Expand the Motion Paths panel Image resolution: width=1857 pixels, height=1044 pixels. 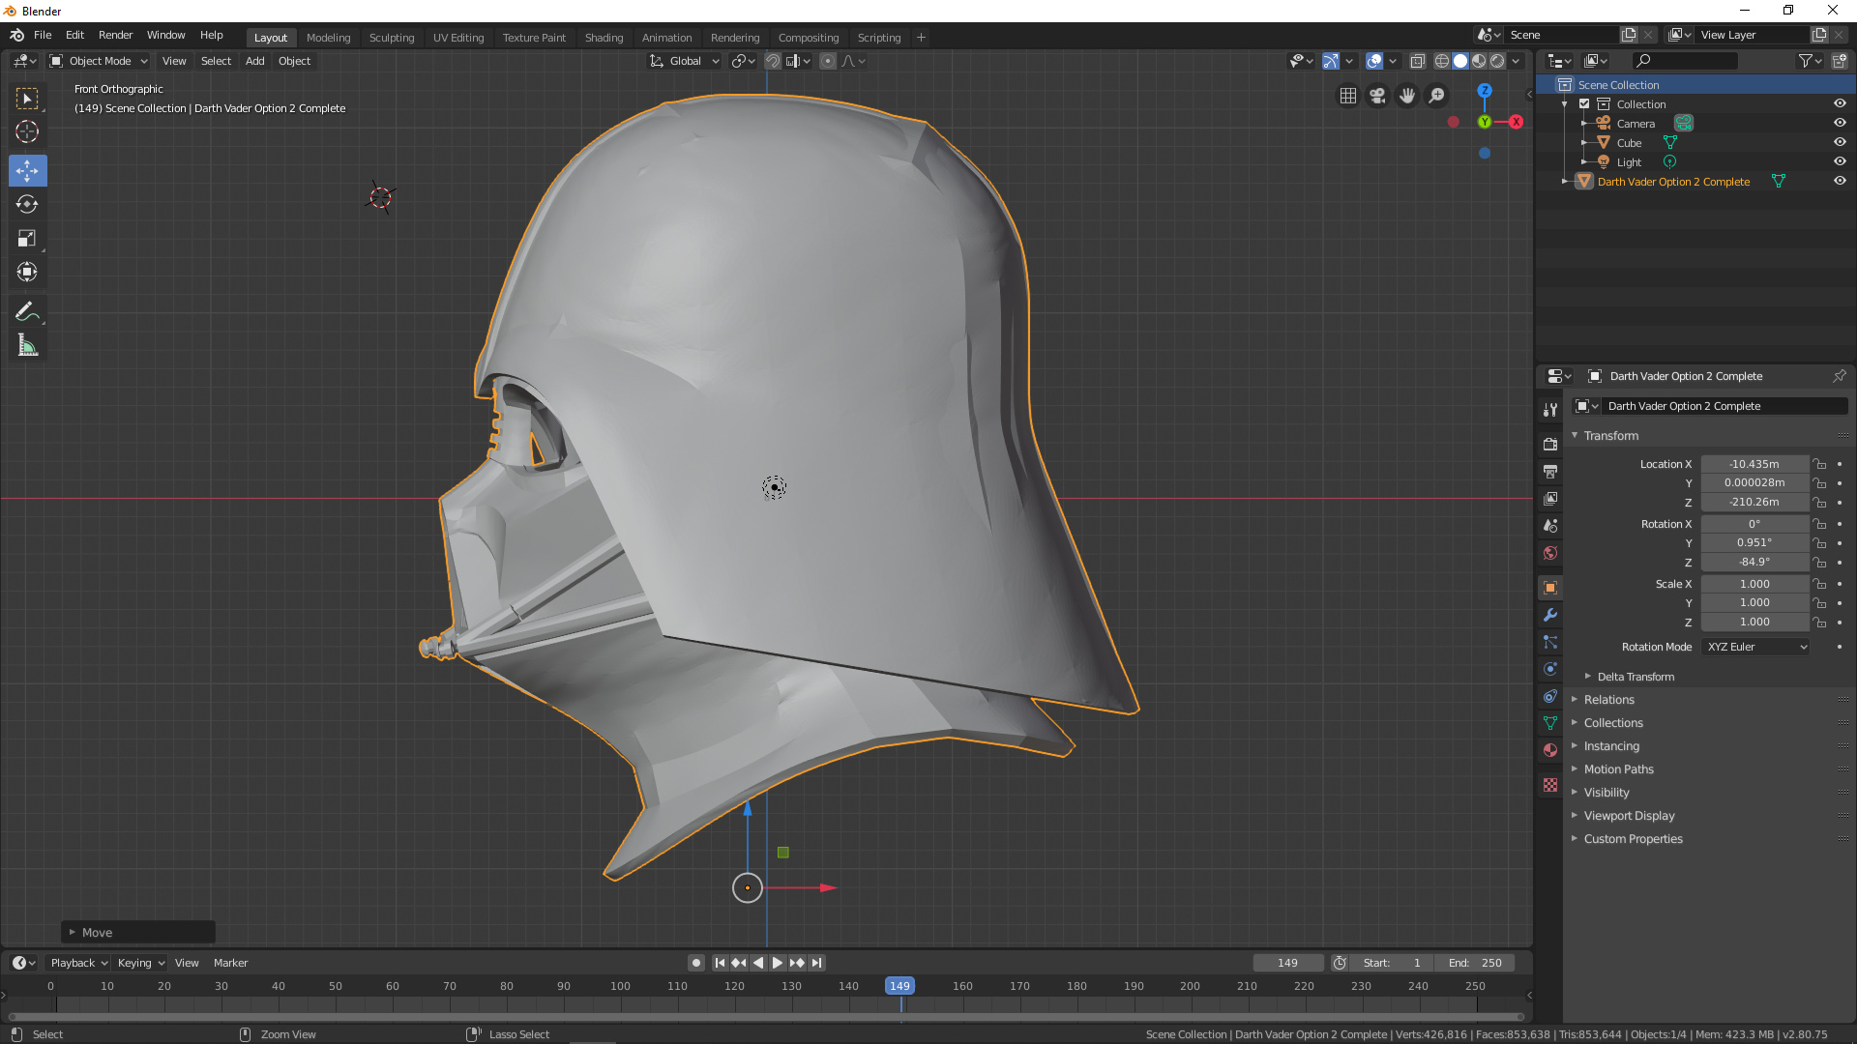1618,769
